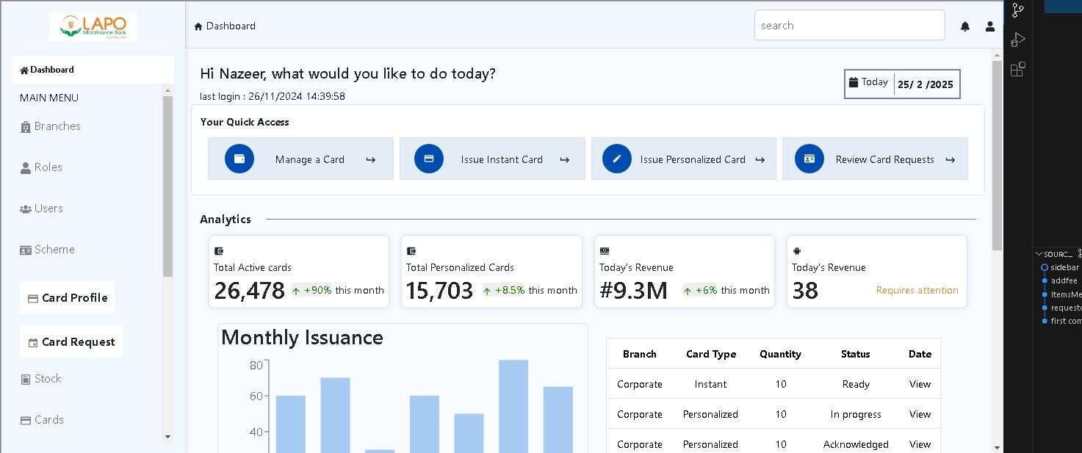Click the home icon in the breadcrumb
Viewport: 1082px width, 453px height.
pos(198,26)
